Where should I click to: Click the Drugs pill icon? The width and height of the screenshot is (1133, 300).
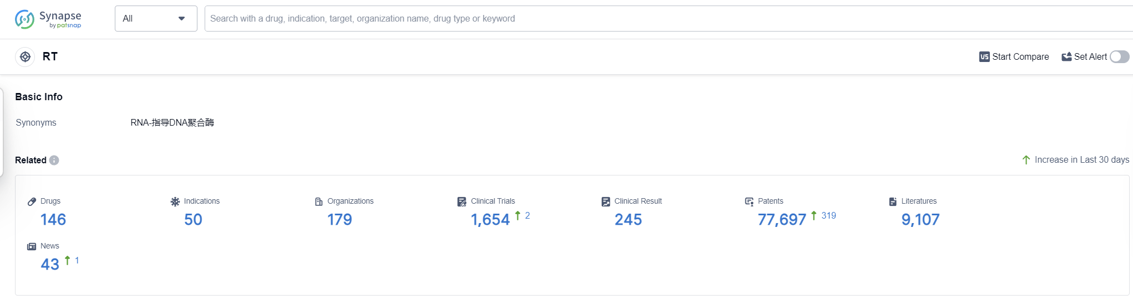[x=32, y=201]
